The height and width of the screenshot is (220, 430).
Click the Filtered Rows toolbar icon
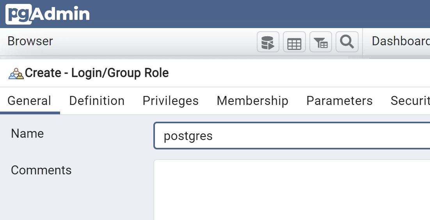pos(320,42)
